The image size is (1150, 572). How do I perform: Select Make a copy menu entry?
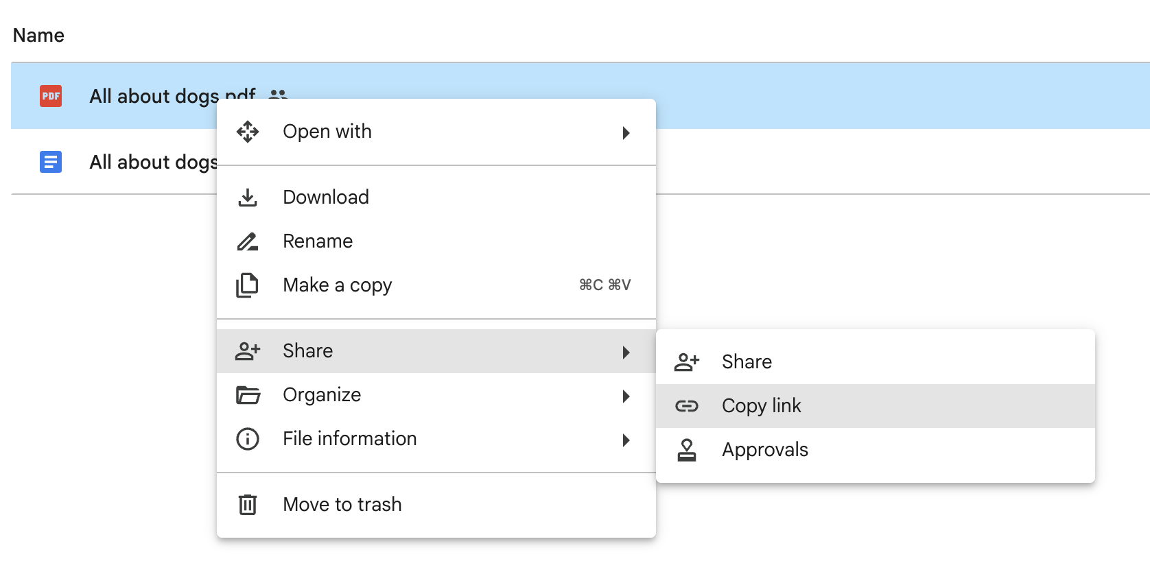pyautogui.click(x=436, y=285)
